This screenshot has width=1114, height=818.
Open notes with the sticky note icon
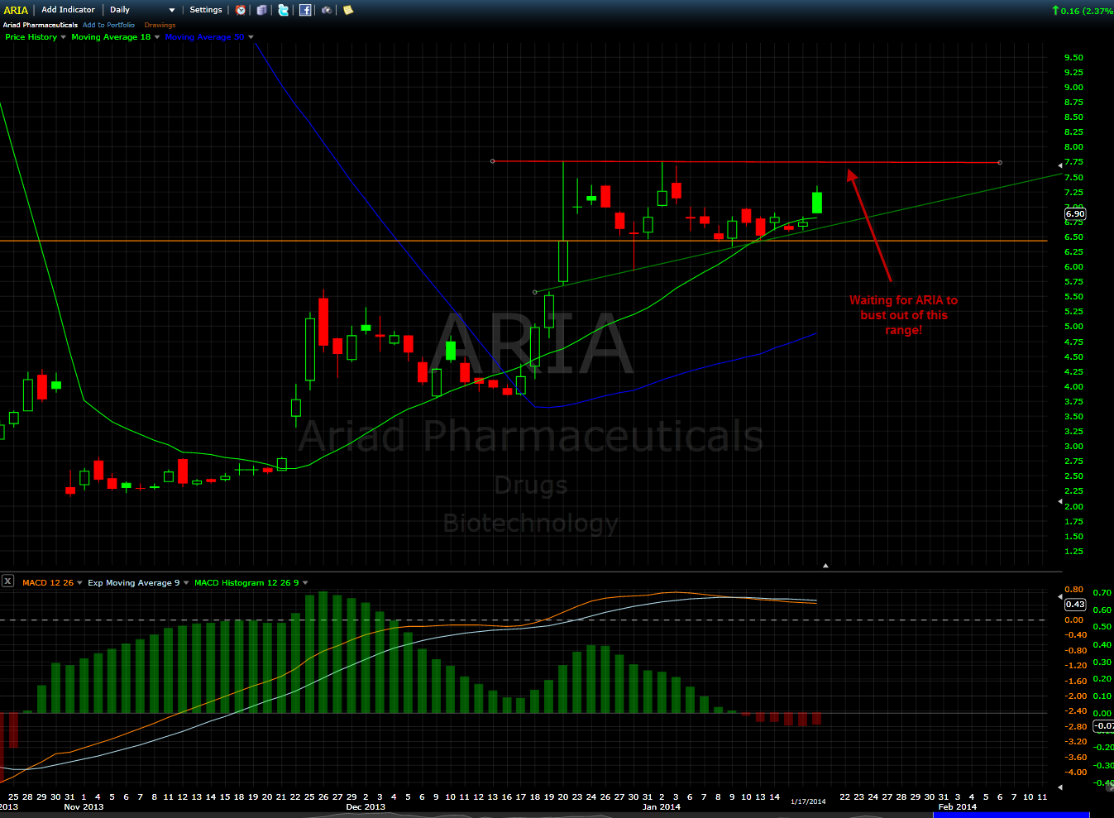347,9
